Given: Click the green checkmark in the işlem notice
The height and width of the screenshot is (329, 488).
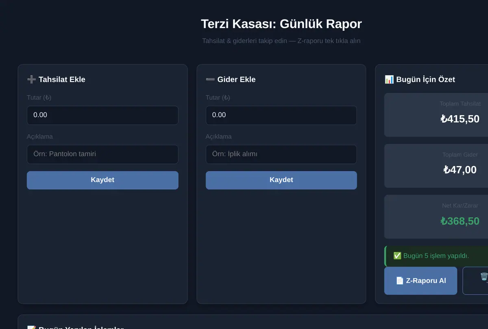Looking at the screenshot, I should (397, 256).
